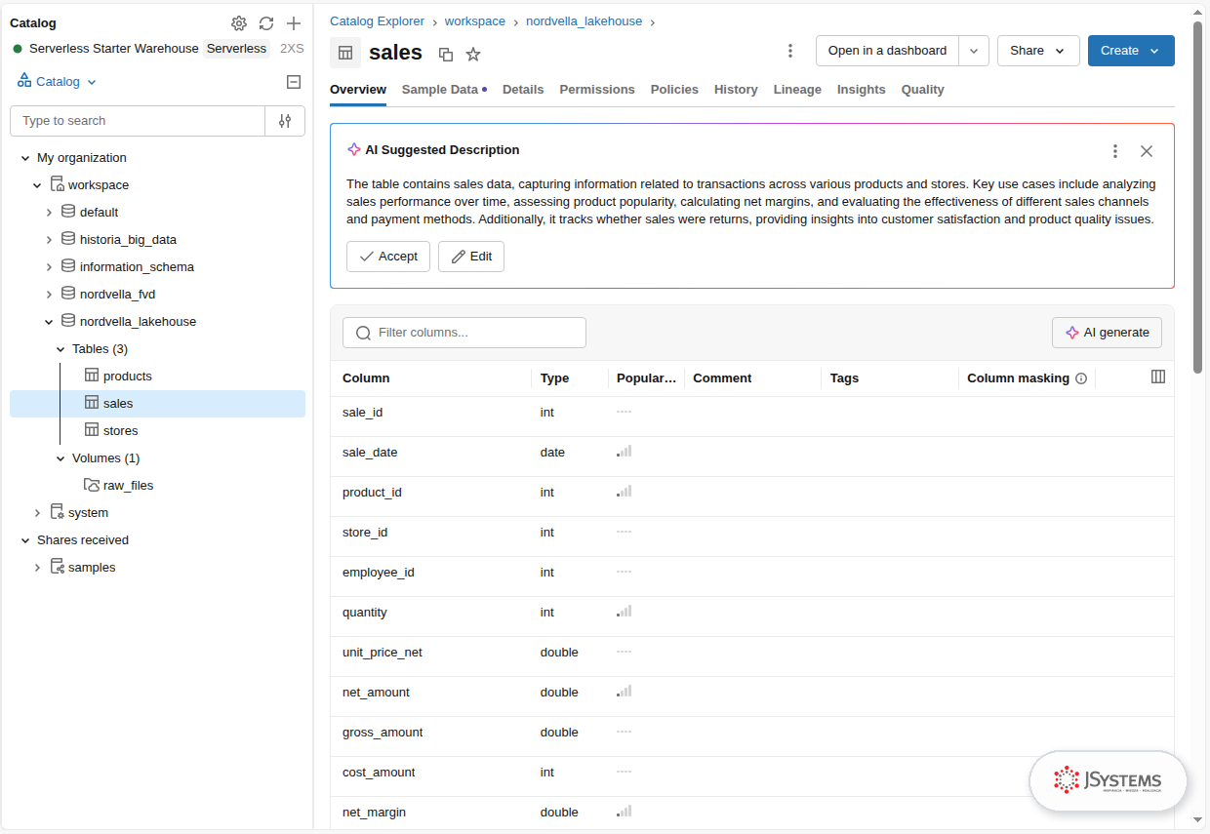Click the samples share icon
This screenshot has height=834, width=1210.
(57, 567)
